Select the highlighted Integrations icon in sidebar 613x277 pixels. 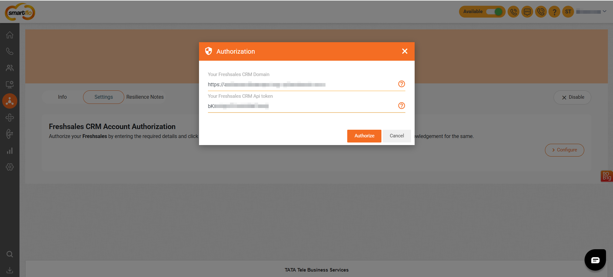(x=10, y=101)
